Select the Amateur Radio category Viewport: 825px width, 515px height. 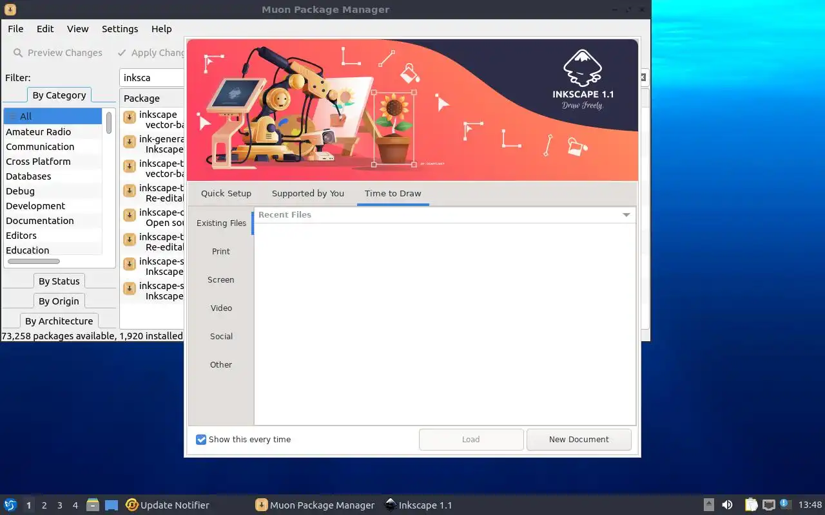[x=52, y=132]
